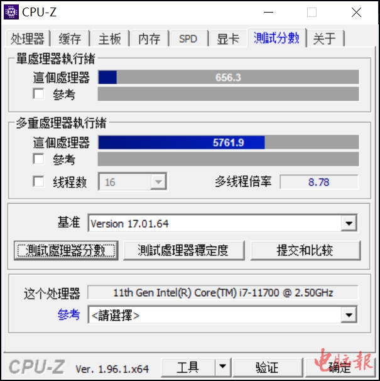Click the CPU-Z app icon in title bar
This screenshot has width=380, height=381.
coord(11,12)
